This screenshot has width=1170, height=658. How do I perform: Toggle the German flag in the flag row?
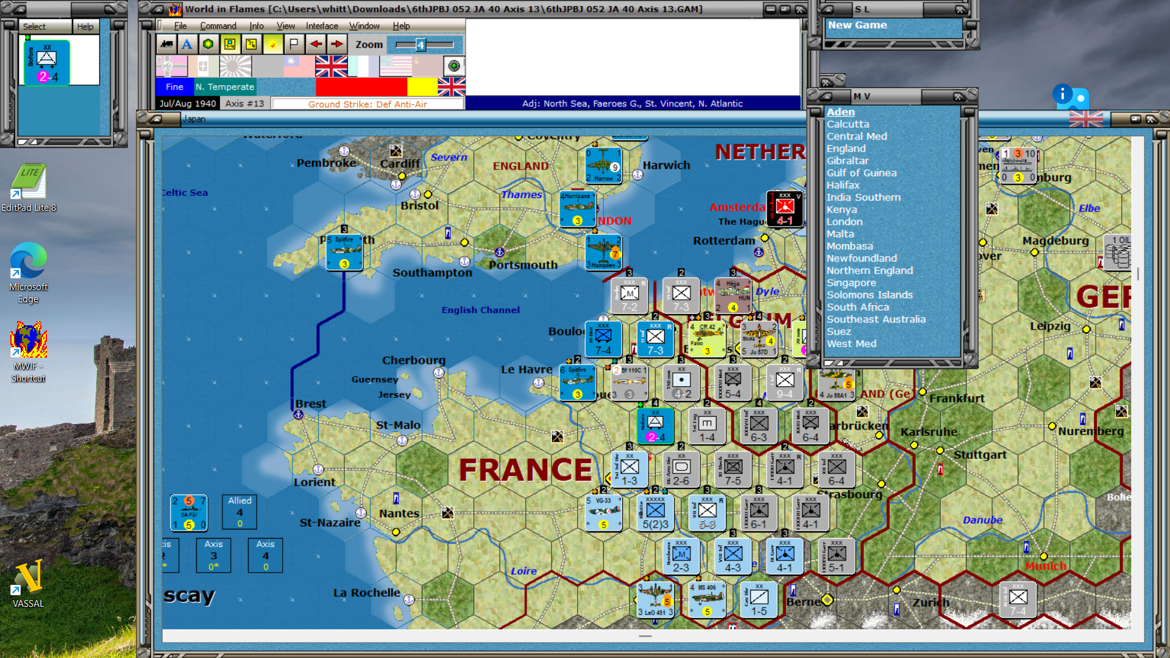coord(172,66)
